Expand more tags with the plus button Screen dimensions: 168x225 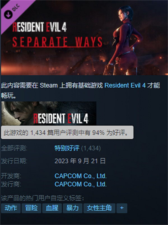122,208
